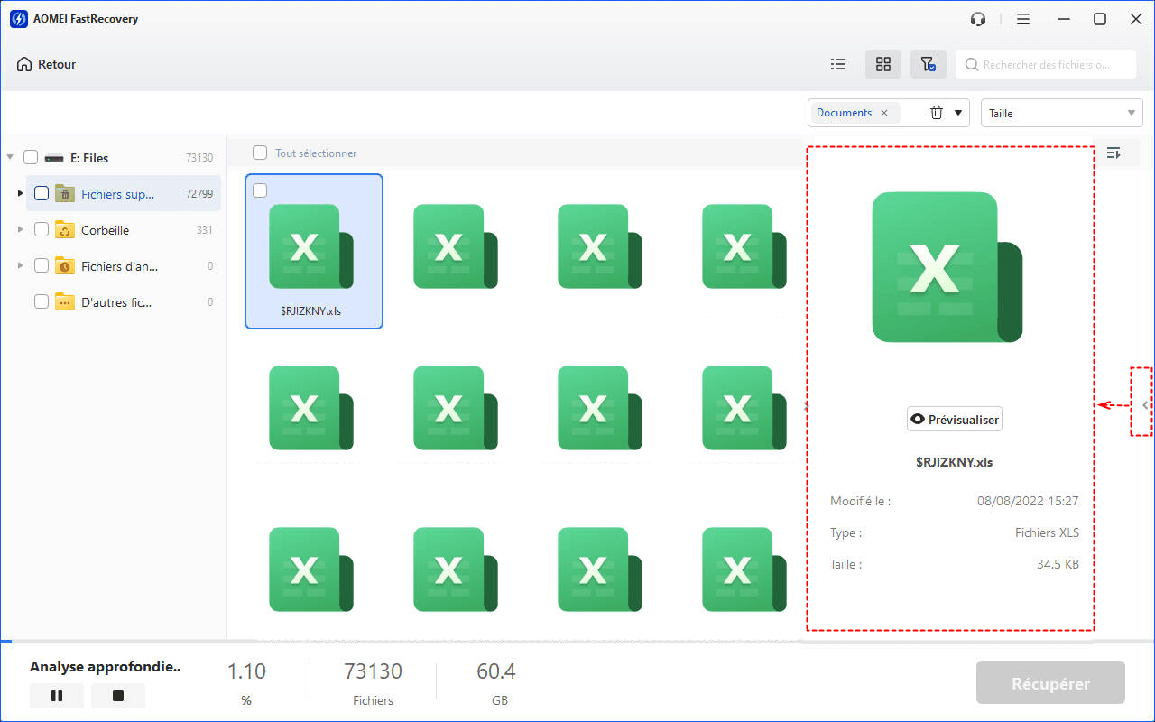This screenshot has height=722, width=1155.
Task: Open the headset support icon
Action: pyautogui.click(x=978, y=19)
